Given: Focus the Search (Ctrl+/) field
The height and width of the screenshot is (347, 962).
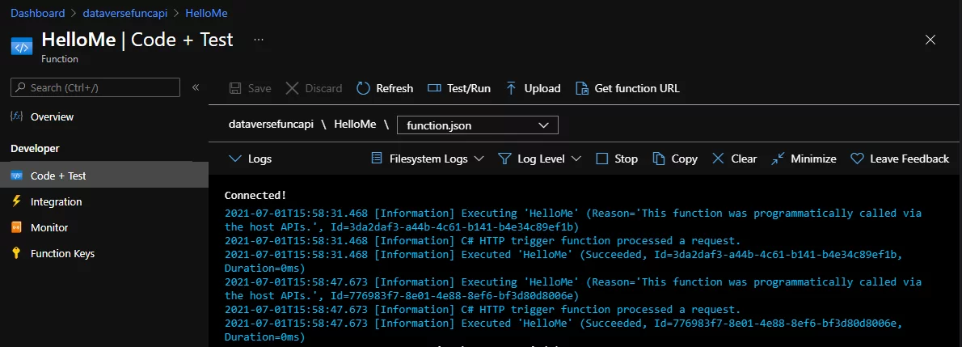Looking at the screenshot, I should [x=95, y=88].
